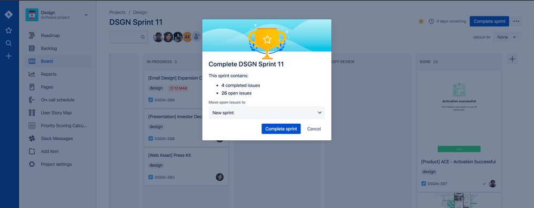Confirm Complete sprint in the dialog
534x208 pixels.
[x=281, y=129]
